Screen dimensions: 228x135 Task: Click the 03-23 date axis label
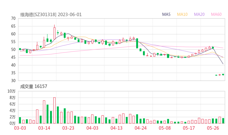(x=68, y=128)
